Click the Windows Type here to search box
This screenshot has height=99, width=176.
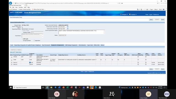tap(27, 87)
